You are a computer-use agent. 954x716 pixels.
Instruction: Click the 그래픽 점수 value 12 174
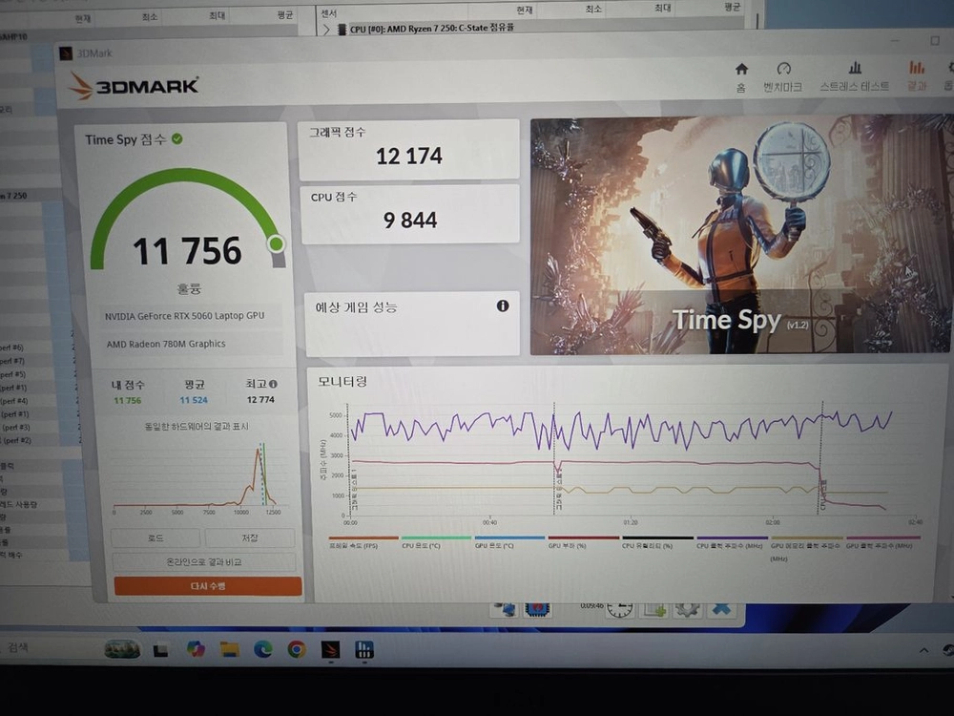[409, 157]
